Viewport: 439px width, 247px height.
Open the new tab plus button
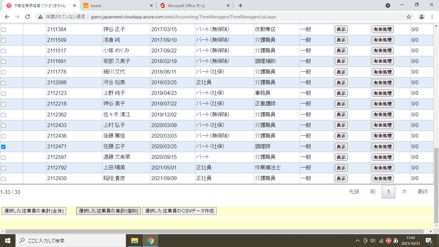coord(240,5)
